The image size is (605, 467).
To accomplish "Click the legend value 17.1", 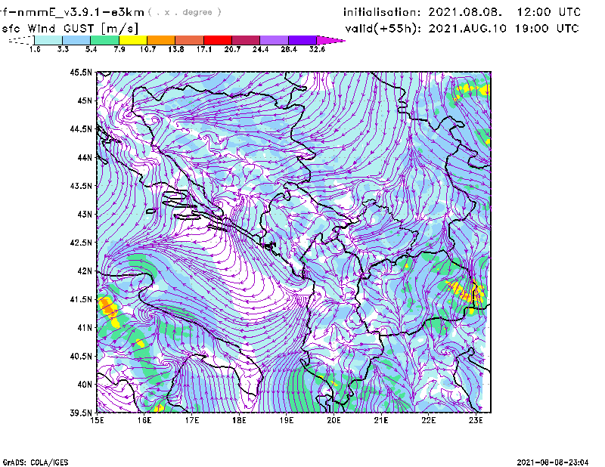I will click(x=203, y=49).
